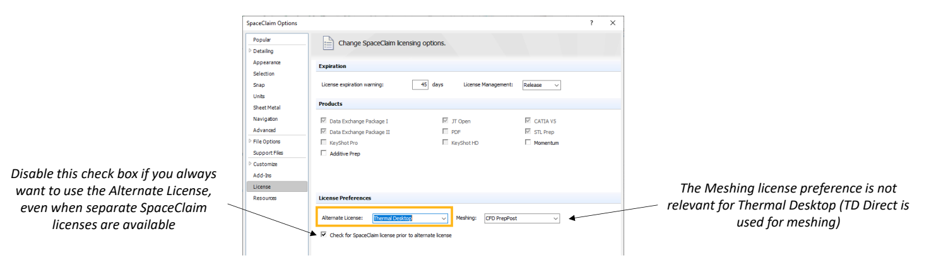Enable the PDF product checkbox
941x258 pixels.
pos(446,132)
